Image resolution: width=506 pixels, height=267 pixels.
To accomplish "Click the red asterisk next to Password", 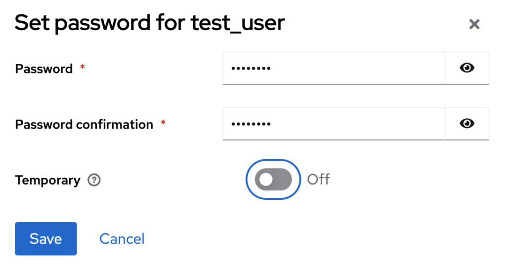I will [83, 67].
